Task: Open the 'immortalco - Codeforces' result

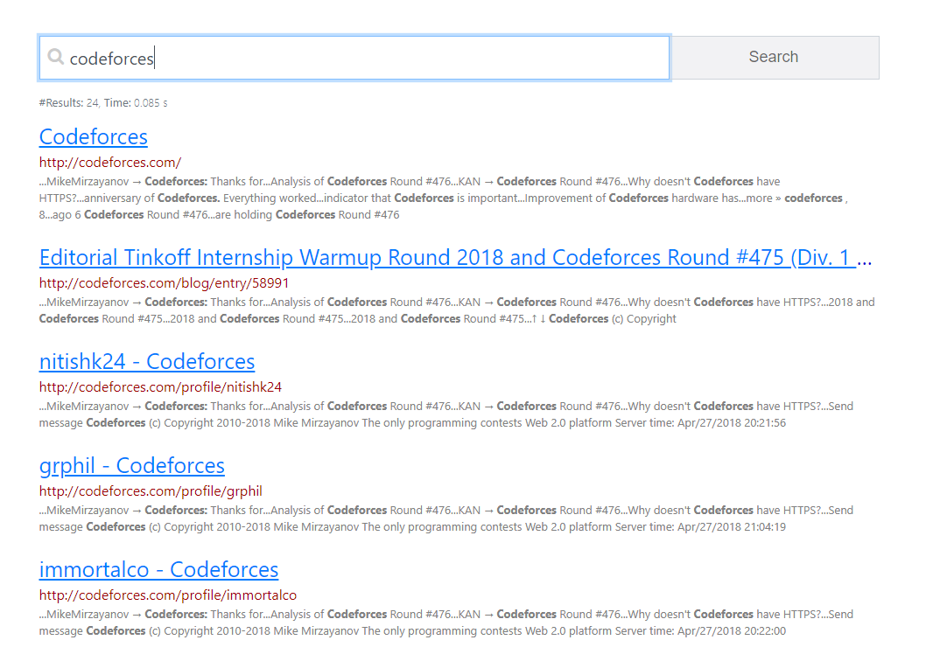Action: 159,569
